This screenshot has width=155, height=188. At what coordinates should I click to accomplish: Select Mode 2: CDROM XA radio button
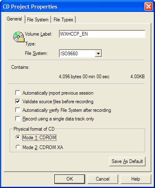pyautogui.click(x=18, y=147)
